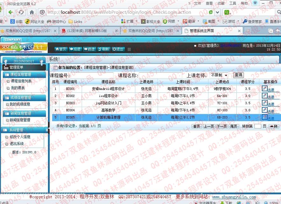The height and width of the screenshot is (204, 281).
Task: Click the shield security icon in address bar
Action: 42,12
